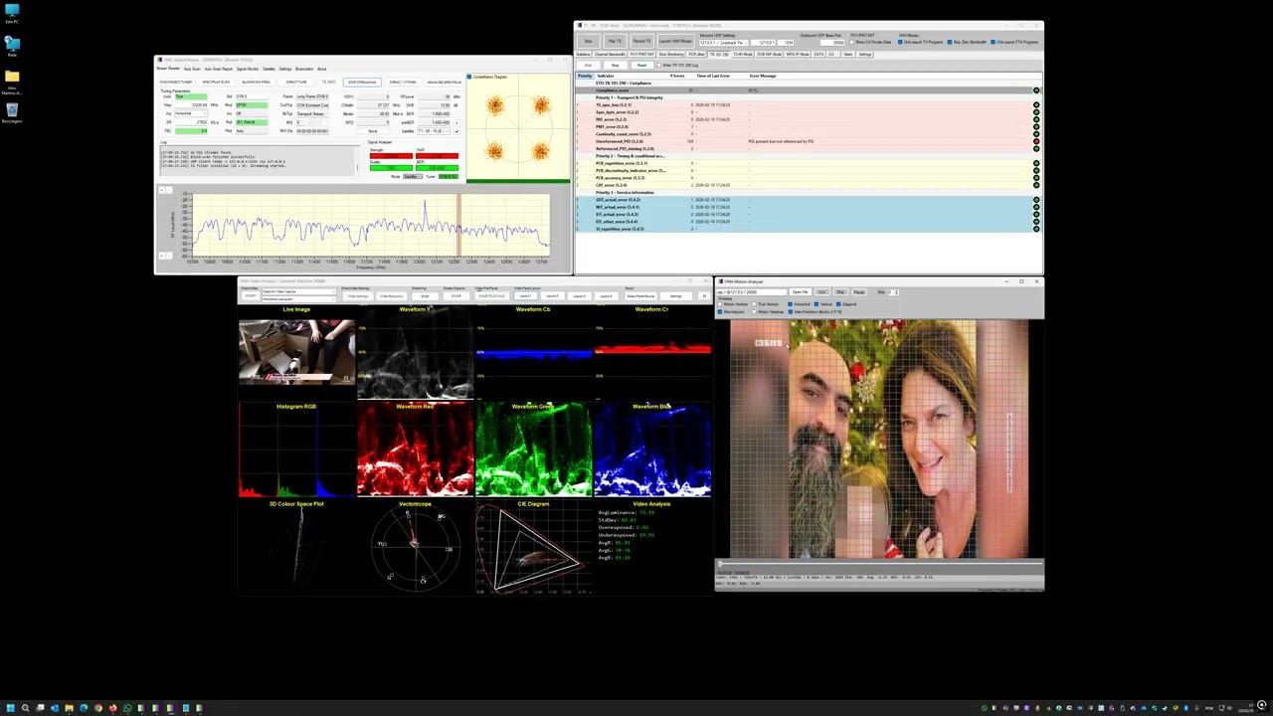Click Compliance_score status indicator light
Image resolution: width=1273 pixels, height=716 pixels.
pos(1035,90)
